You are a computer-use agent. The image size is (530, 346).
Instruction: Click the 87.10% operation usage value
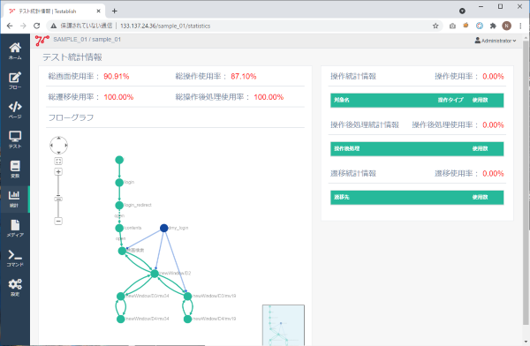point(244,77)
